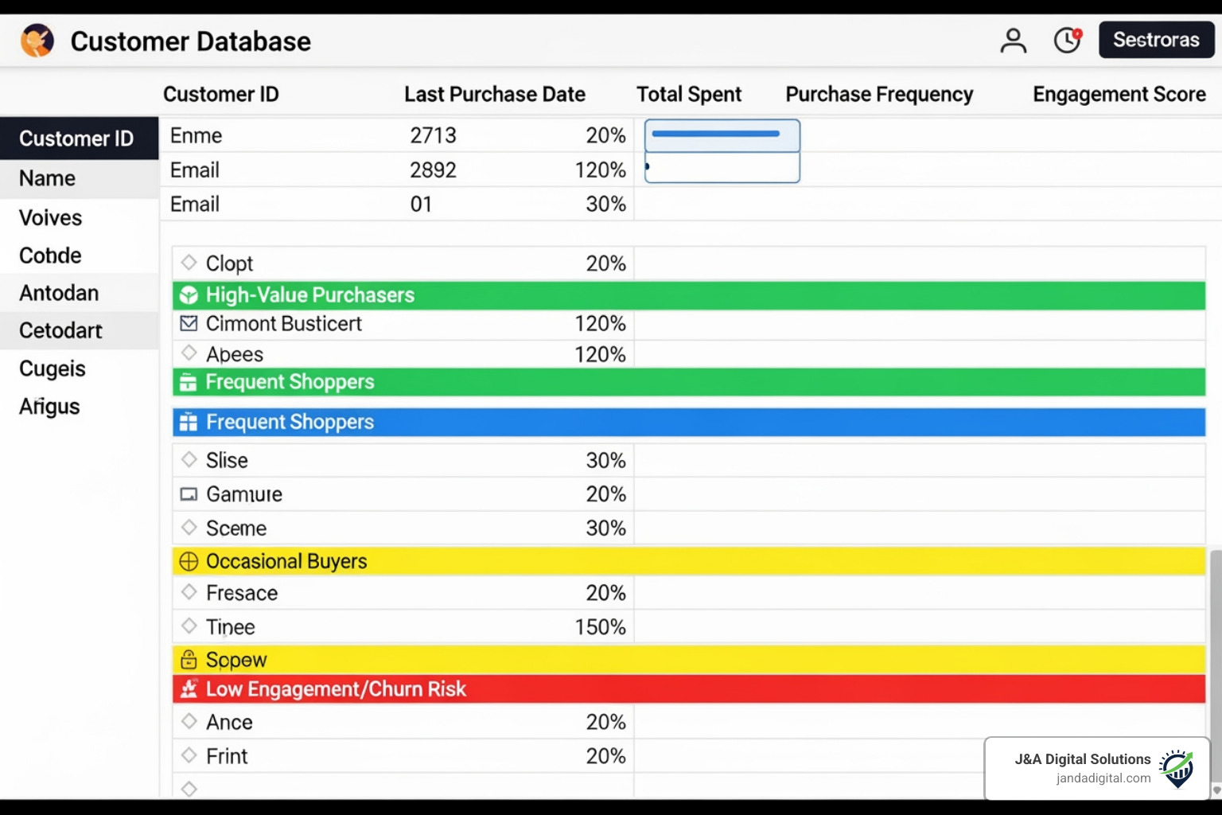Click the diamond icon beside Frint

189,755
